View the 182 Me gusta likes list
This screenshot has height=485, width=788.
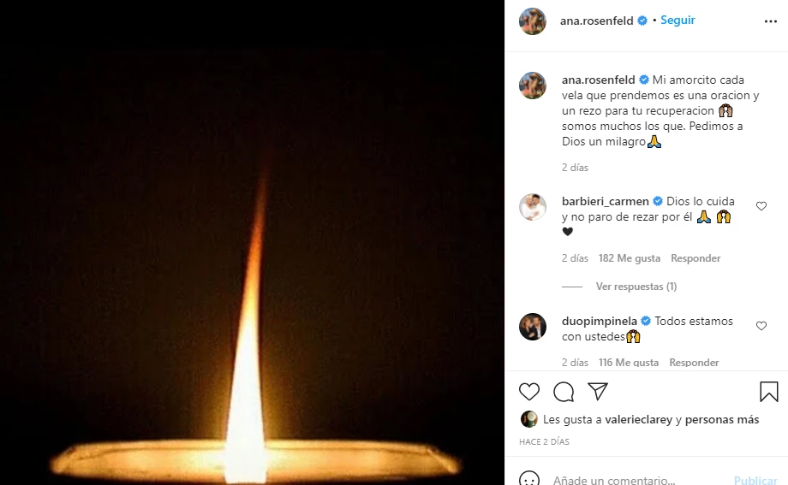(x=630, y=258)
